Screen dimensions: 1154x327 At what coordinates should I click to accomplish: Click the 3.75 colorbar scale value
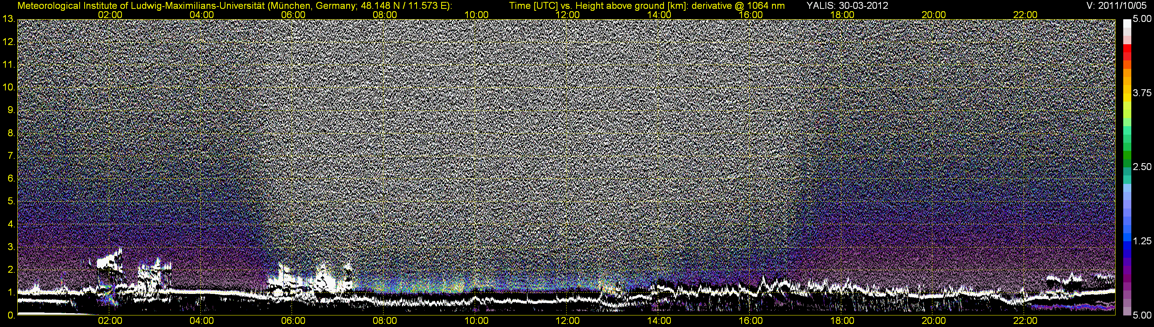[x=1142, y=93]
